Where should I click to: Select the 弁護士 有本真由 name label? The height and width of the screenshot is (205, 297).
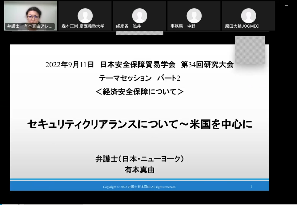30,26
